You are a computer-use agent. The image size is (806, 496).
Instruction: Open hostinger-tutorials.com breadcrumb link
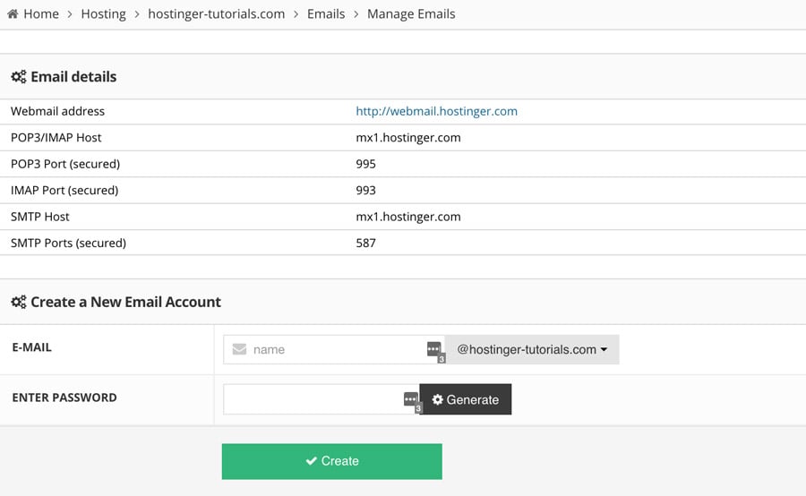[216, 14]
